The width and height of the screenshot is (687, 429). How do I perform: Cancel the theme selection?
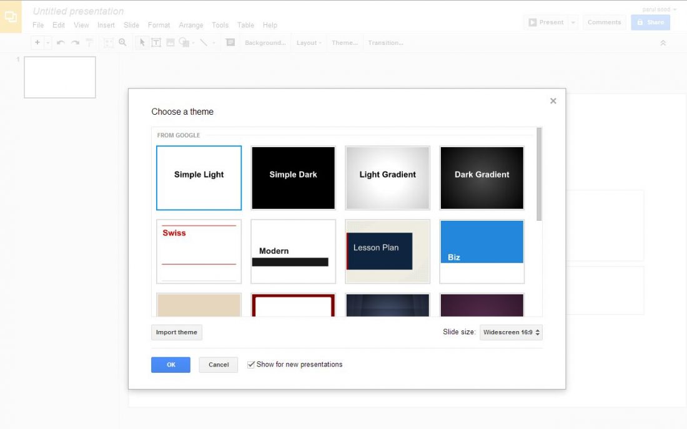(x=219, y=365)
